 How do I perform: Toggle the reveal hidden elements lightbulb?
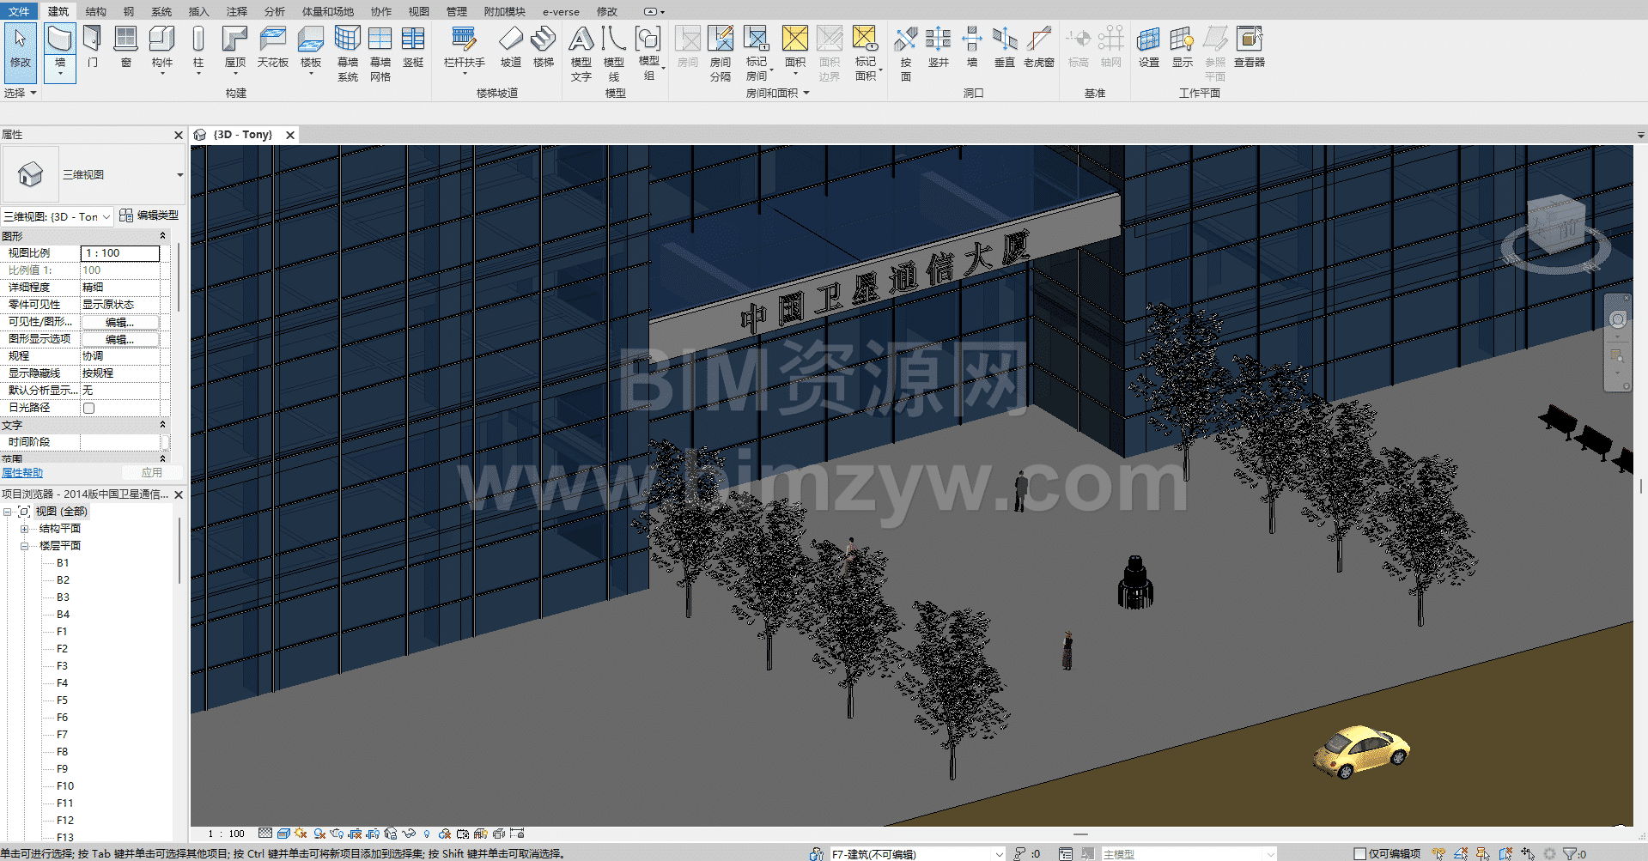click(427, 834)
